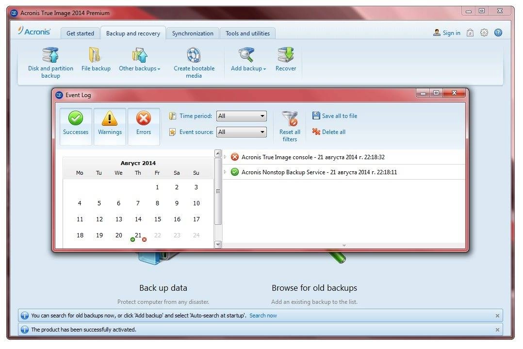Click the main window title bar icon

14,13
